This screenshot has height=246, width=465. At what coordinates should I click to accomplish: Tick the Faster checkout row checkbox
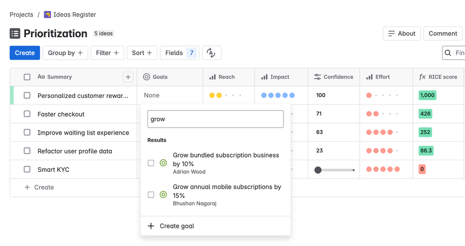(x=27, y=114)
